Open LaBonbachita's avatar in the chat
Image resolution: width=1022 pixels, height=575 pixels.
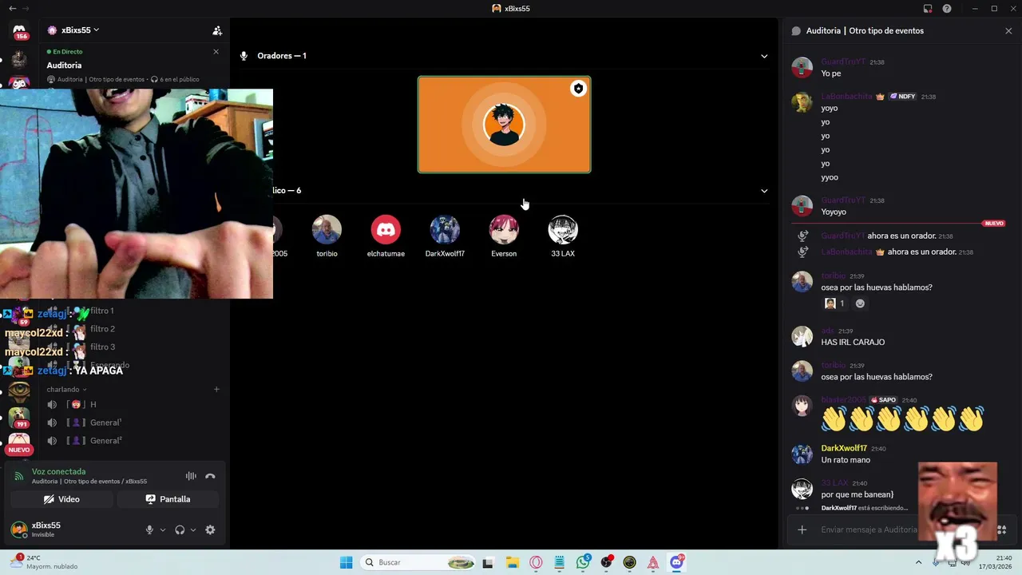[802, 102]
